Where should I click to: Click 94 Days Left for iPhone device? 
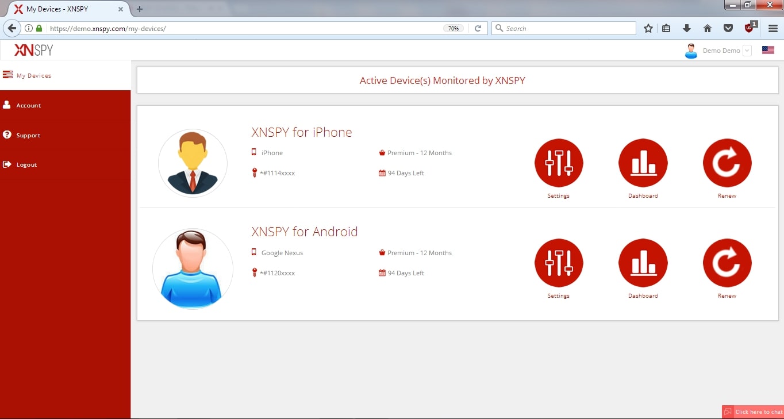point(406,173)
